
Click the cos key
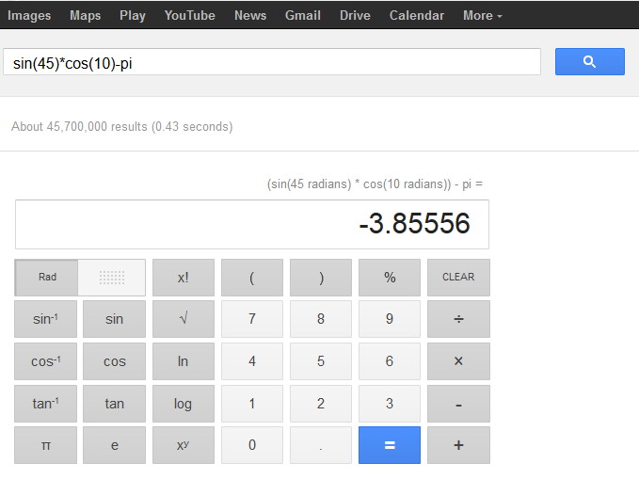[x=114, y=361]
